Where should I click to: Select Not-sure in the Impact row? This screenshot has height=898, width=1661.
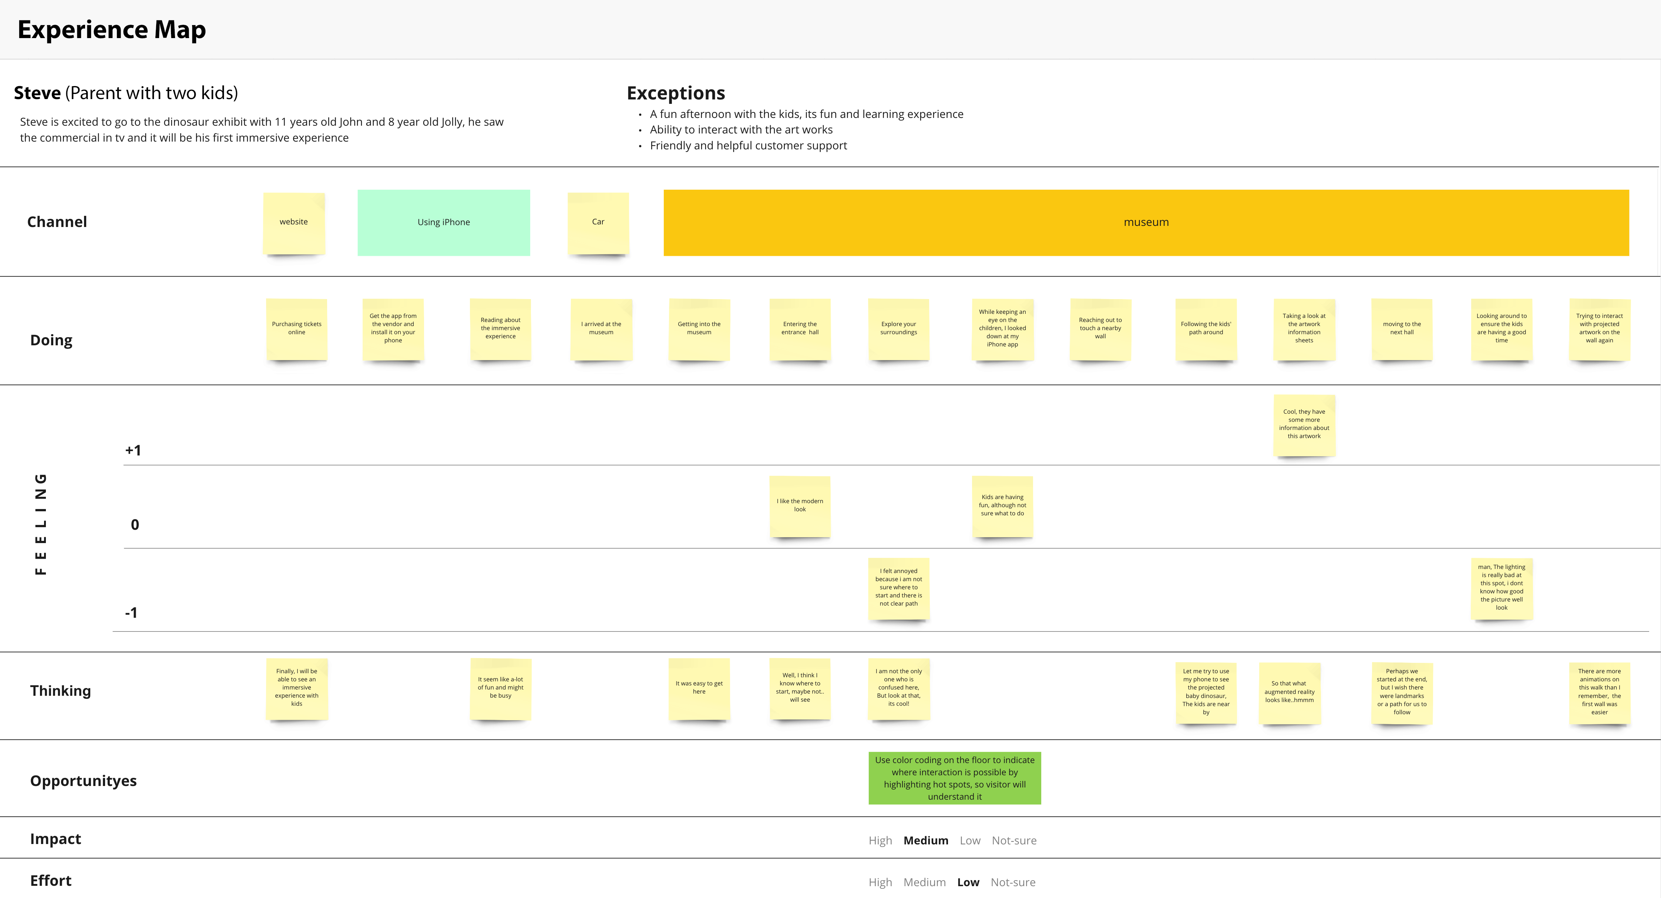coord(1013,841)
